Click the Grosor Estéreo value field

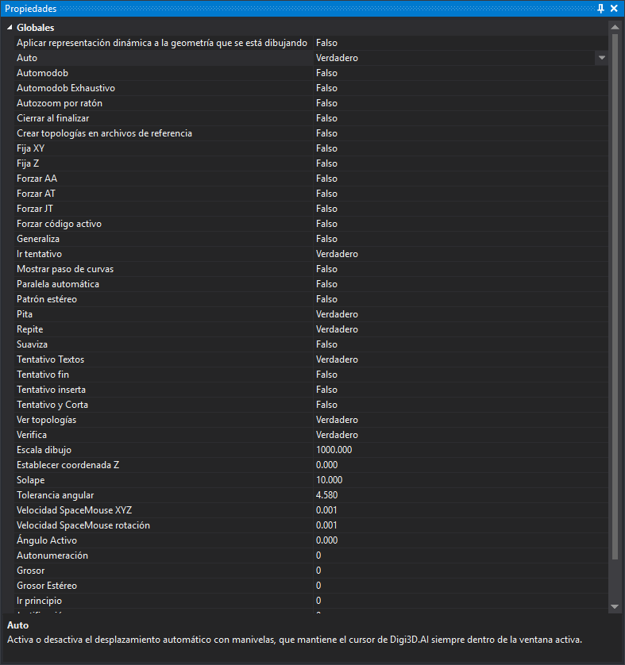[x=461, y=586]
